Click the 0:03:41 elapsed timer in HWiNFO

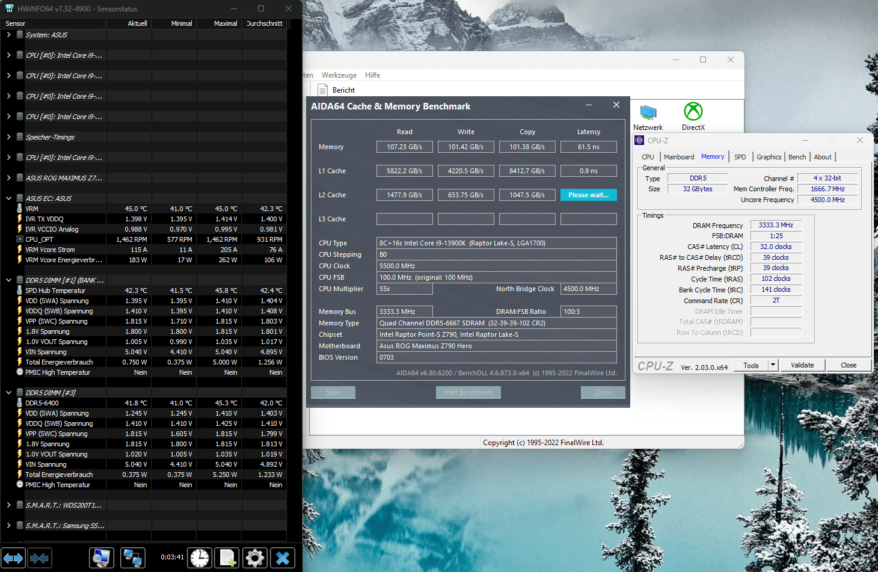tap(172, 557)
